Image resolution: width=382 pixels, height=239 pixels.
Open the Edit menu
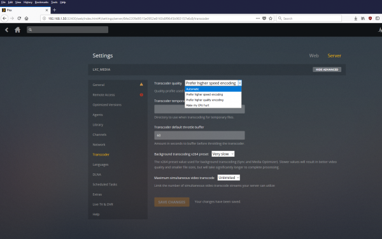point(10,2)
